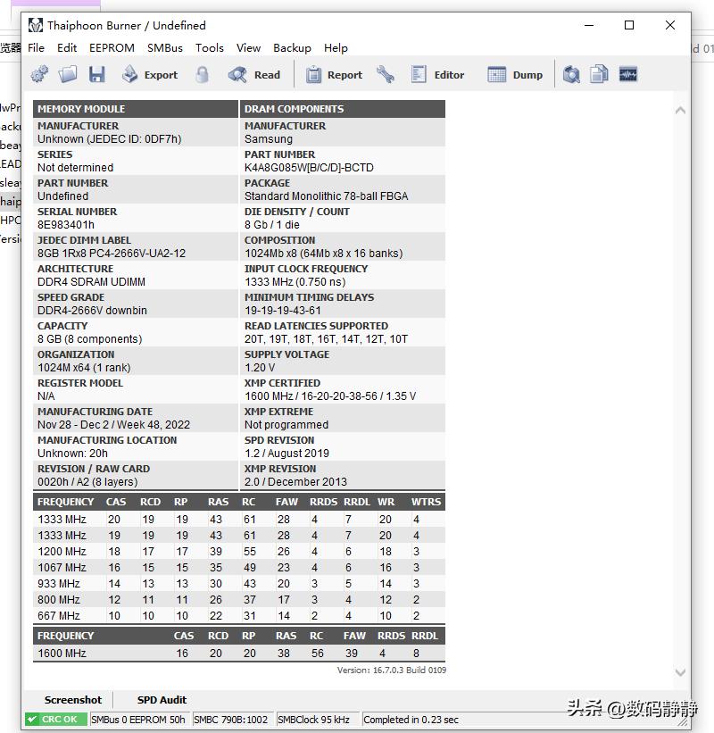
Task: Click the copy documents icon
Action: coord(599,75)
